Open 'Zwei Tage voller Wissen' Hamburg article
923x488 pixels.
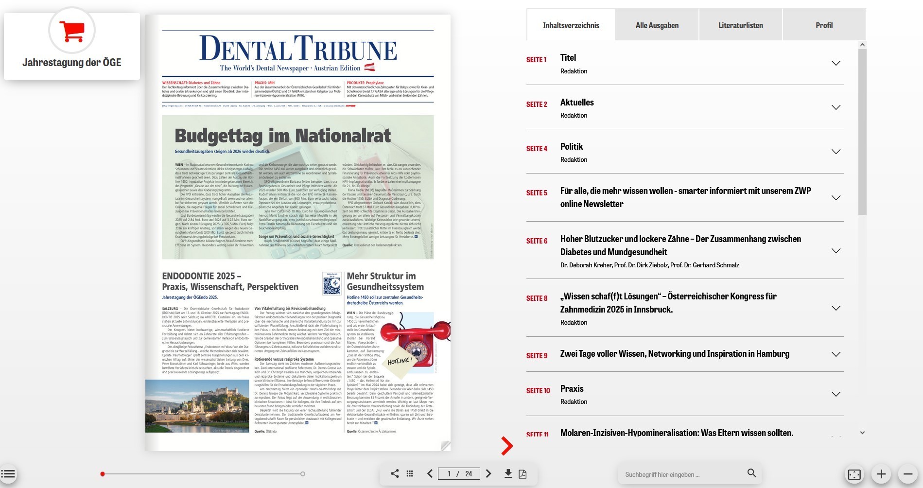coord(675,354)
